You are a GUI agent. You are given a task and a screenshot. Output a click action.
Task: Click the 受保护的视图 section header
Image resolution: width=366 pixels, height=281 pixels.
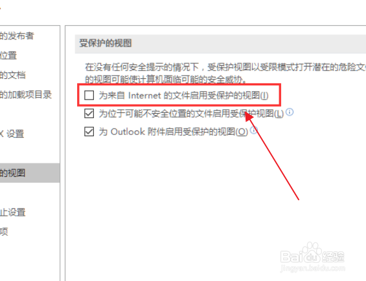coord(106,43)
